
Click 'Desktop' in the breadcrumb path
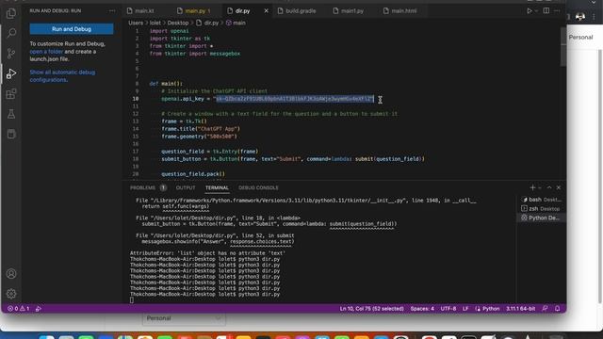coord(178,23)
